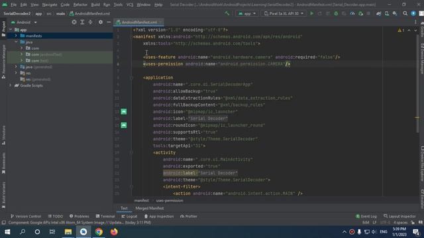Open the VCS menu

tap(130, 5)
